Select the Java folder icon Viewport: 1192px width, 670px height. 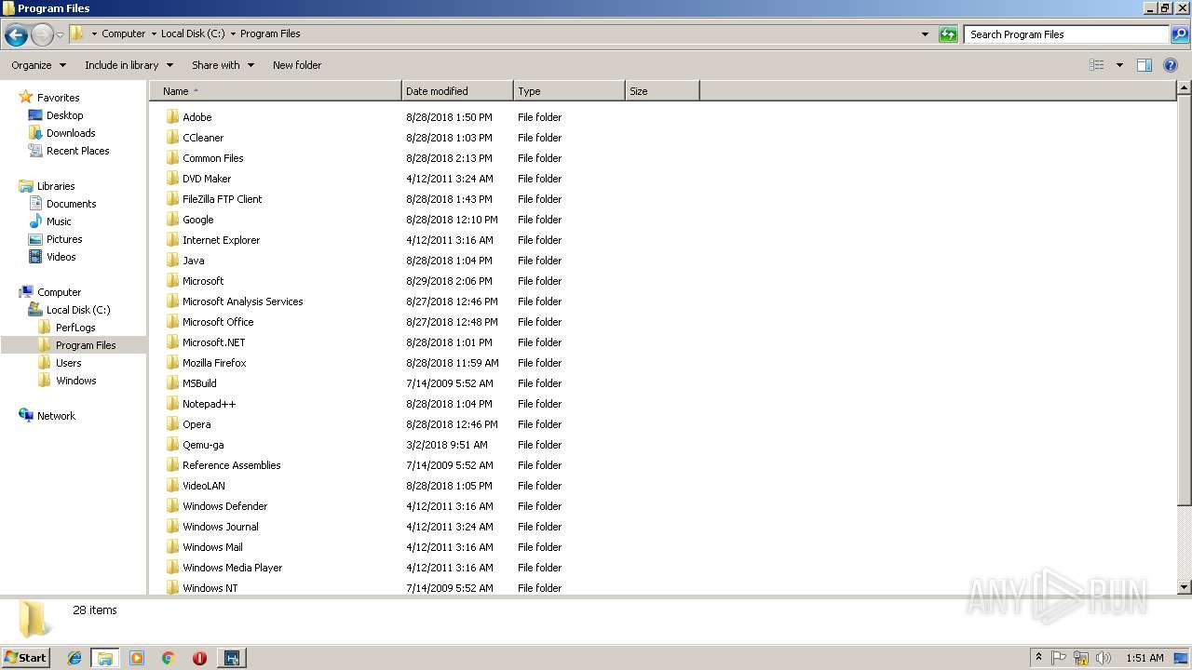tap(172, 261)
